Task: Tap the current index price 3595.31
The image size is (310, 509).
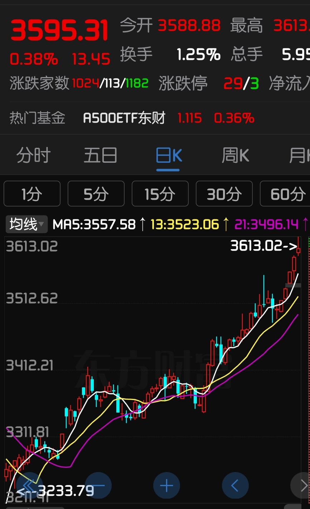Action: (x=59, y=30)
